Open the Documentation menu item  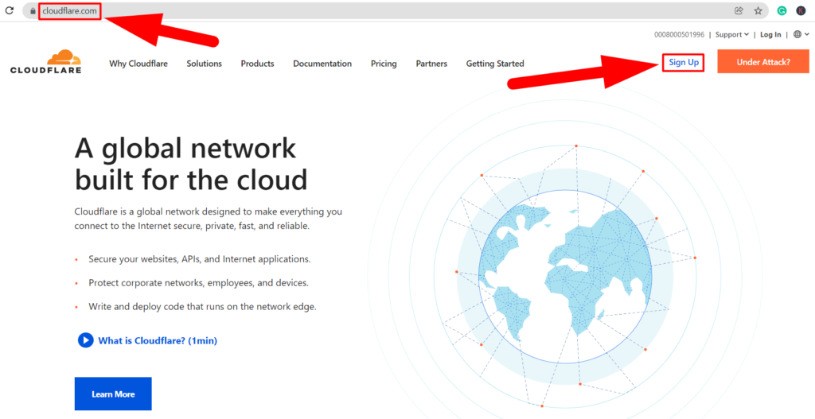pyautogui.click(x=322, y=64)
